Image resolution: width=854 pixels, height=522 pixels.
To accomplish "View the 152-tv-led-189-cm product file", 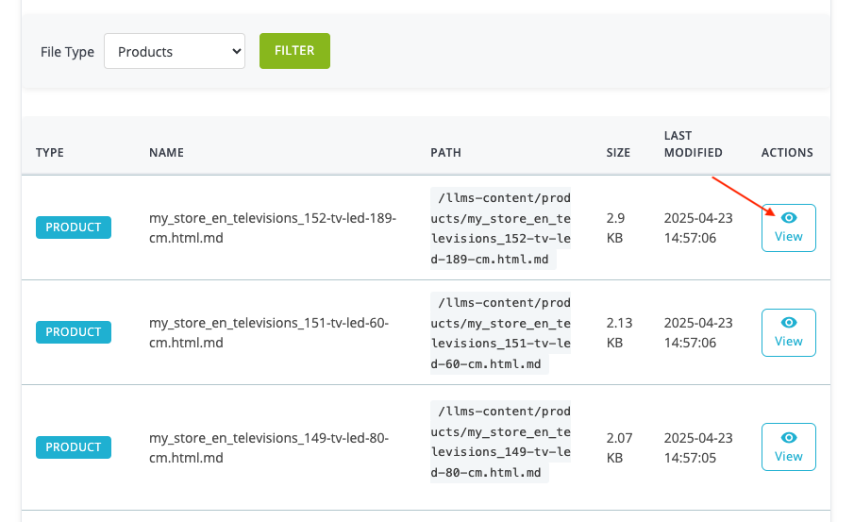I will click(x=789, y=227).
